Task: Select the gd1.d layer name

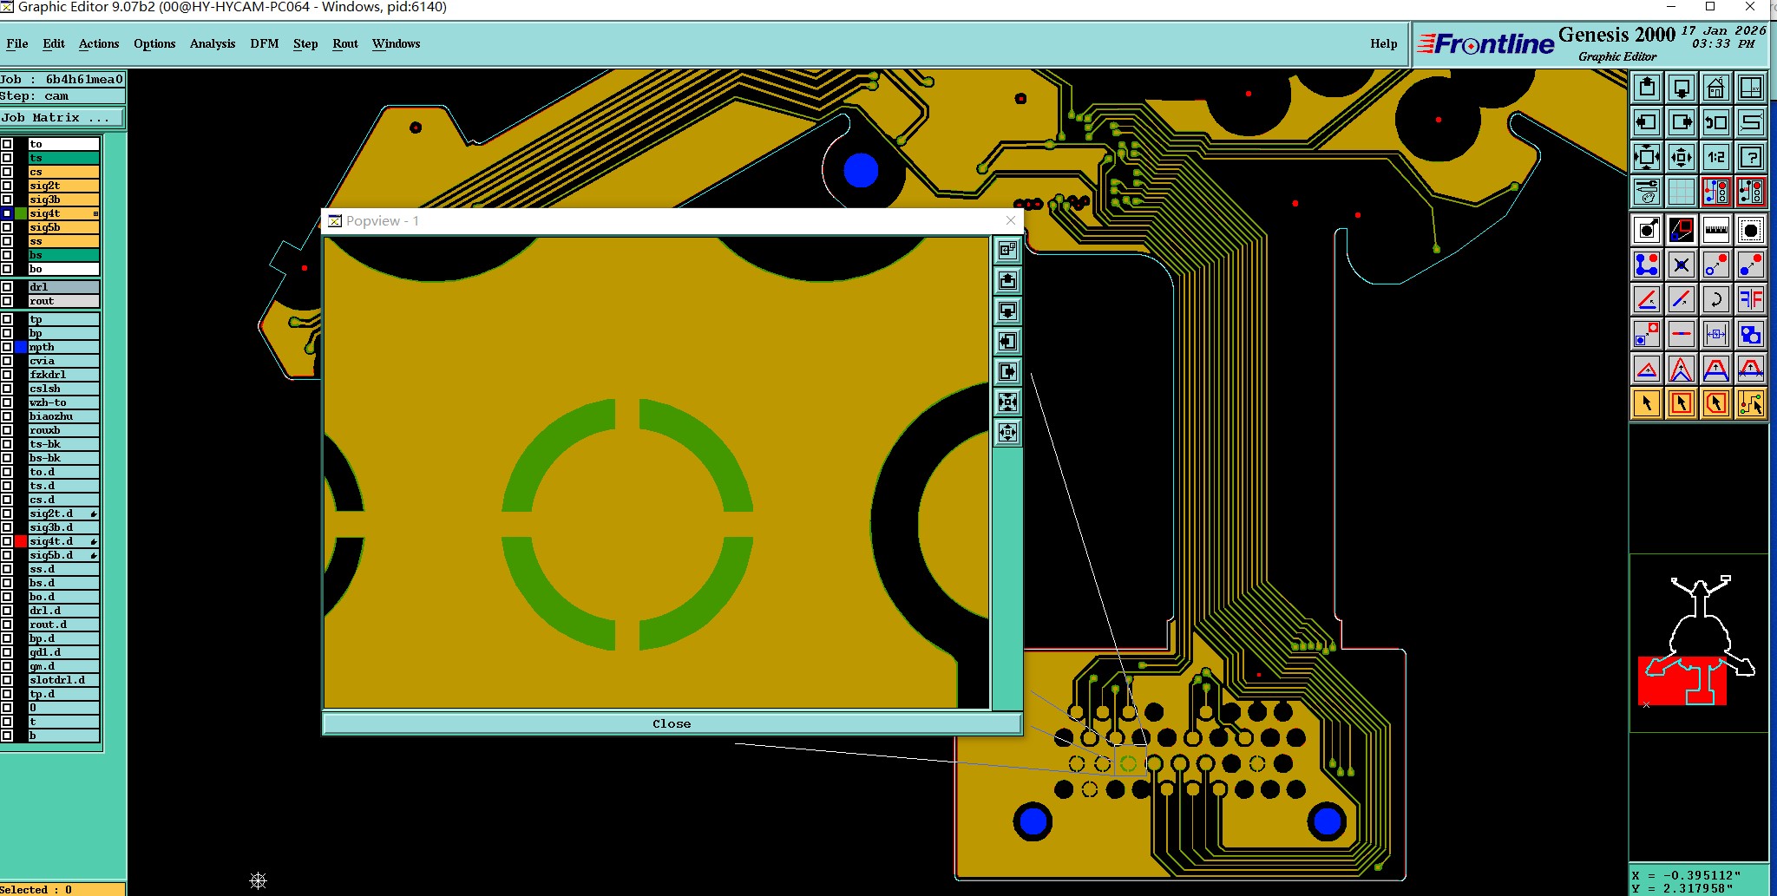Action: (x=63, y=652)
